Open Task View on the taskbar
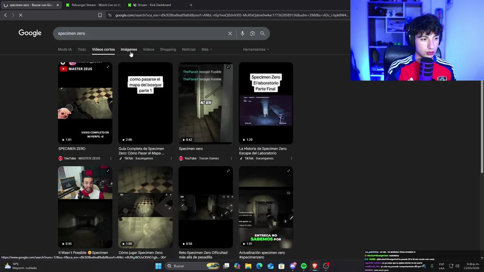Image resolution: width=484 pixels, height=272 pixels. [x=226, y=266]
